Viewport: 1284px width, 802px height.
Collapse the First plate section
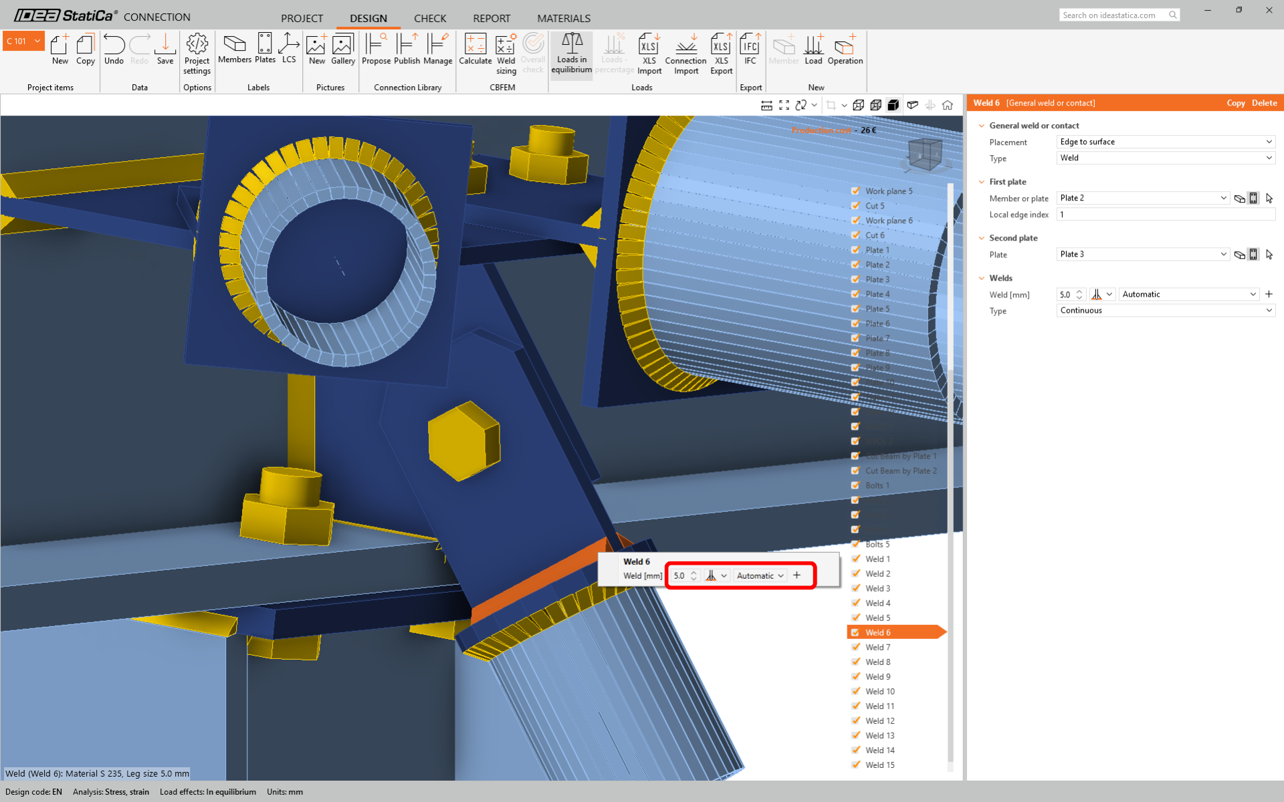982,182
